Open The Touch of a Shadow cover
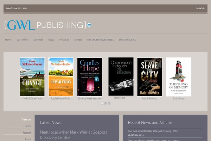Viewport: 211px width, 141px height. click(x=121, y=76)
